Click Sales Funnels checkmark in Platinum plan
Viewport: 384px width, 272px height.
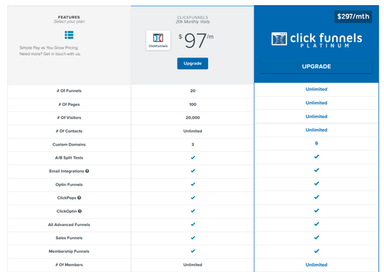pyautogui.click(x=317, y=238)
